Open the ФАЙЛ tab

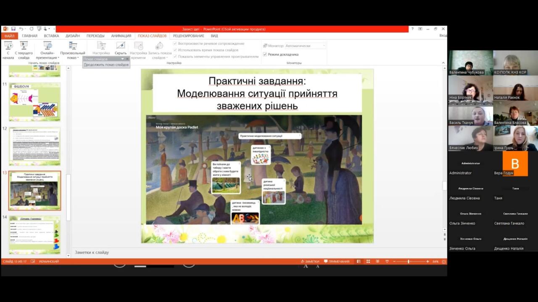(9, 36)
